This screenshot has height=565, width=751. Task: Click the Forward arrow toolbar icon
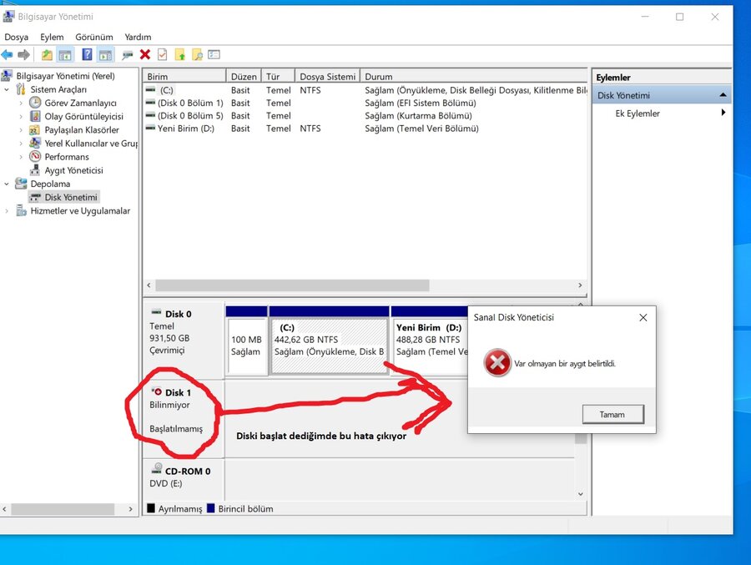pyautogui.click(x=23, y=54)
